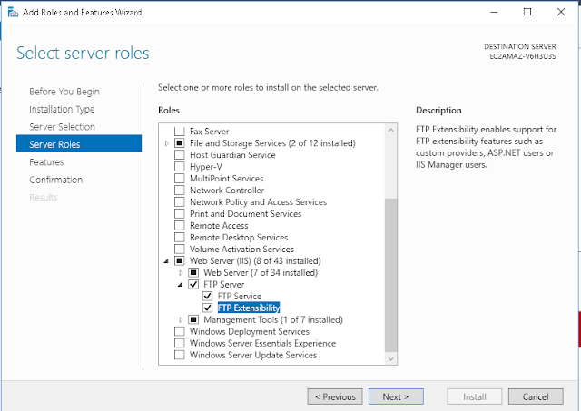
Task: Open the Installation Type step
Action: tap(62, 109)
